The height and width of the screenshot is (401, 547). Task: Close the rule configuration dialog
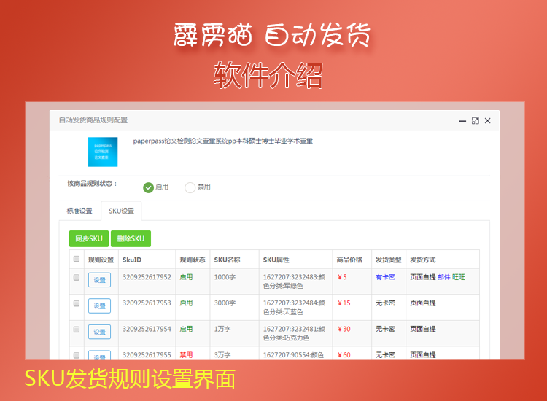pyautogui.click(x=488, y=120)
